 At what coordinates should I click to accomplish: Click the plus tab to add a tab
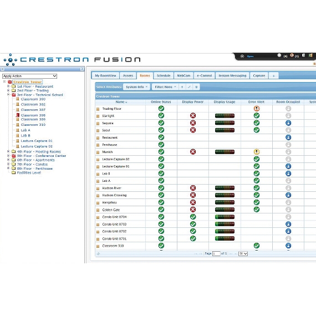(273, 76)
